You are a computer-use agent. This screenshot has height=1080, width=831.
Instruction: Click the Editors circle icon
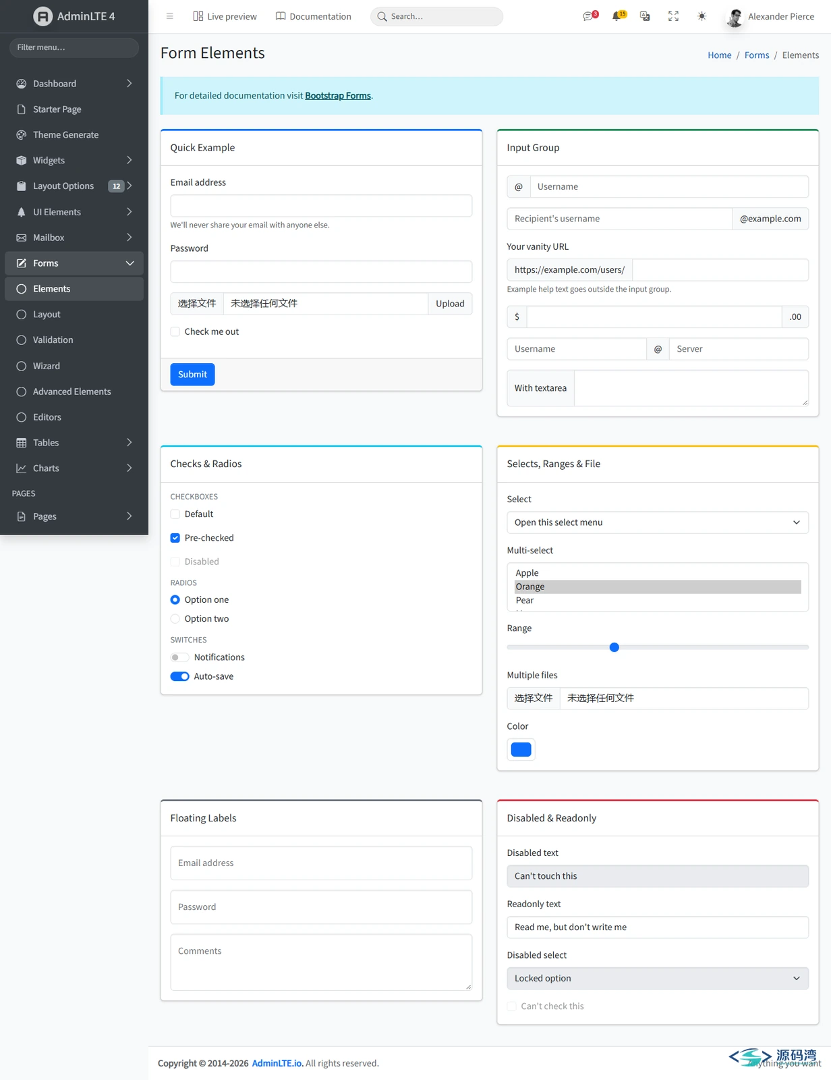click(22, 417)
